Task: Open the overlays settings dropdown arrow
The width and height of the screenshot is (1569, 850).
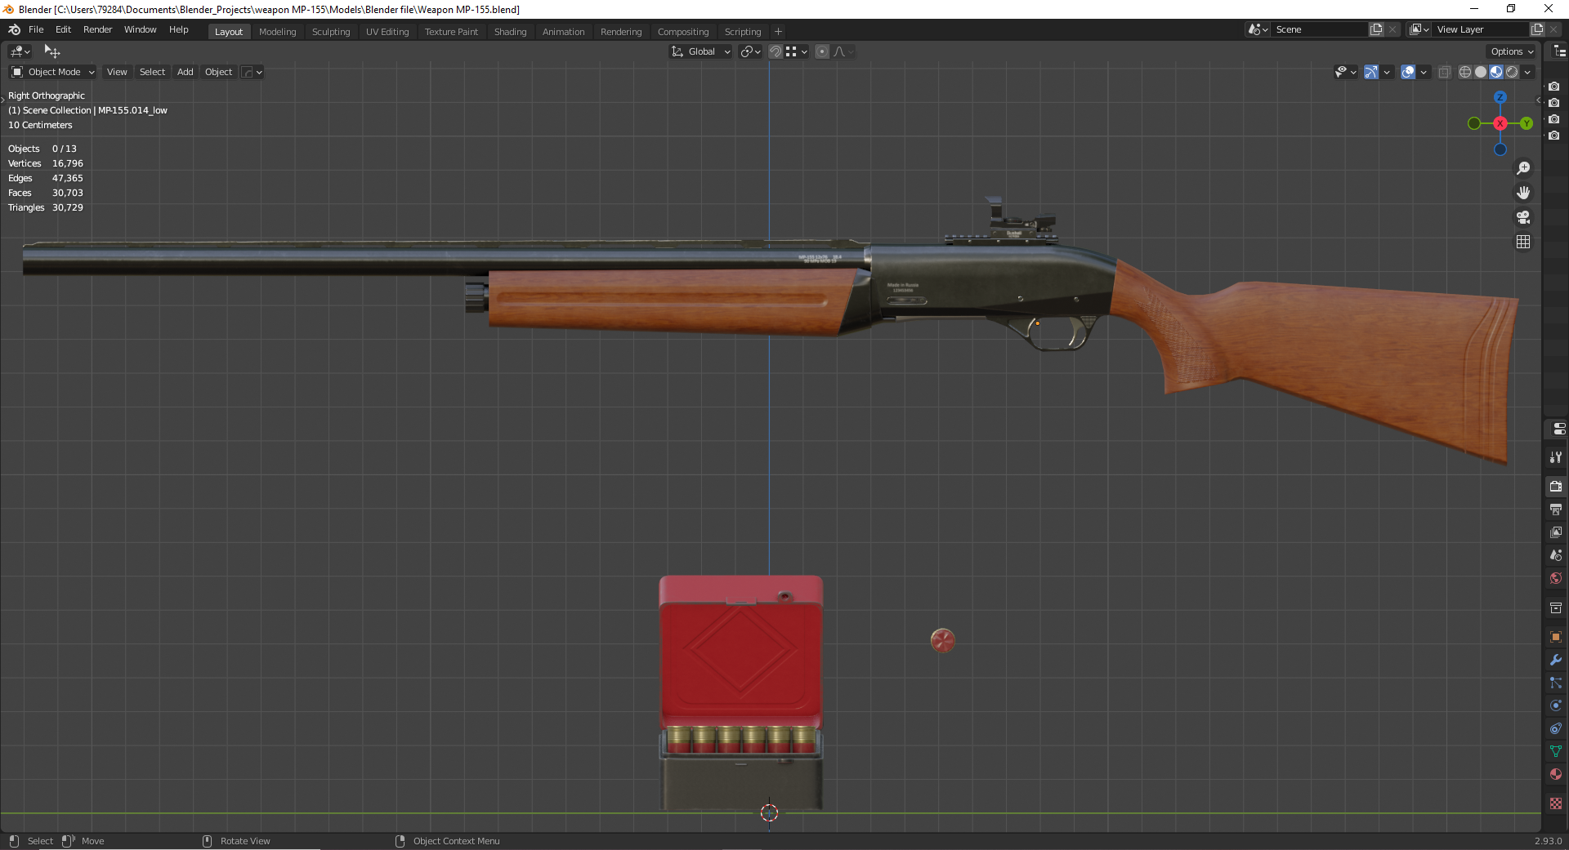Action: point(1424,72)
